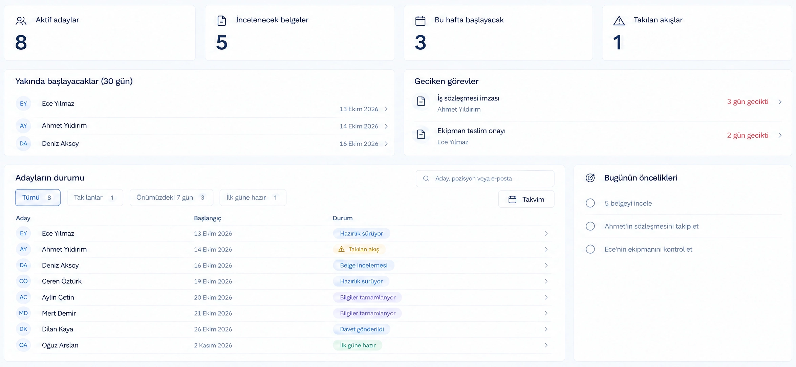Click '20 Ekim 2026' start date
Screen dimensions: 796x367
click(213, 297)
